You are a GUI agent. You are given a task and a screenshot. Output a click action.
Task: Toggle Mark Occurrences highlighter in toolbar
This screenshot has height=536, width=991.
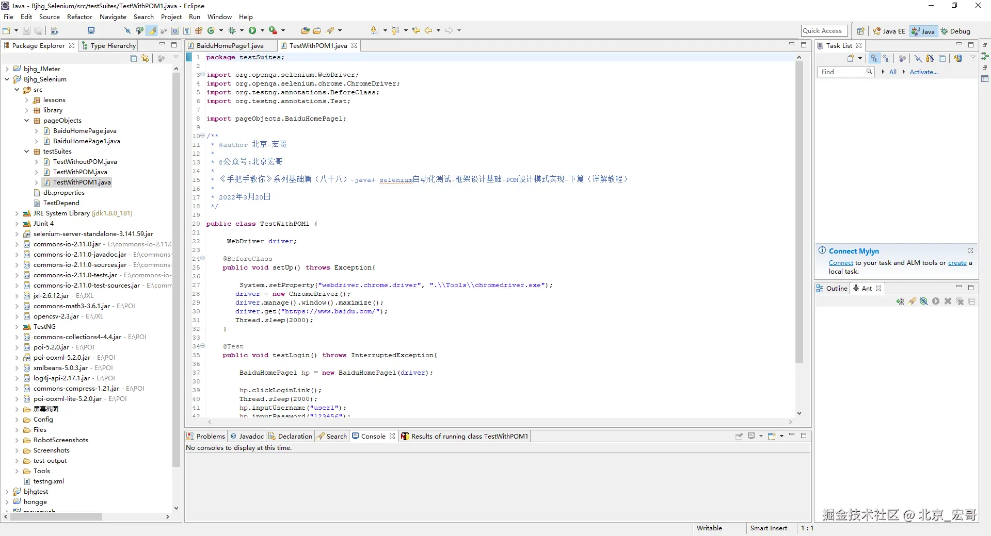point(152,31)
